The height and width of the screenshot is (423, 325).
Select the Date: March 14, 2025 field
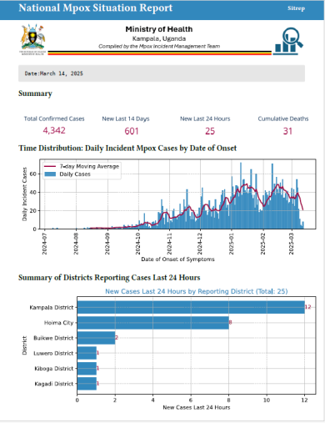coord(162,73)
